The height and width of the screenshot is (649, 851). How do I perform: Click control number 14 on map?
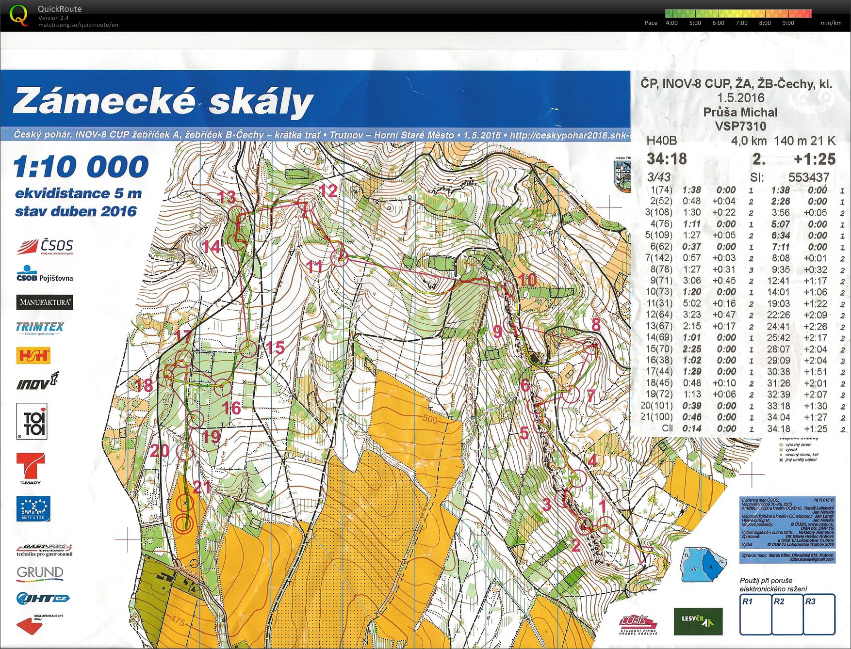pyautogui.click(x=211, y=247)
